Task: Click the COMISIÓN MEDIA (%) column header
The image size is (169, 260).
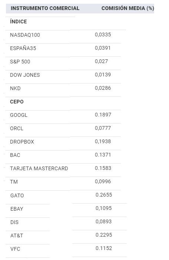Action: pos(127,8)
